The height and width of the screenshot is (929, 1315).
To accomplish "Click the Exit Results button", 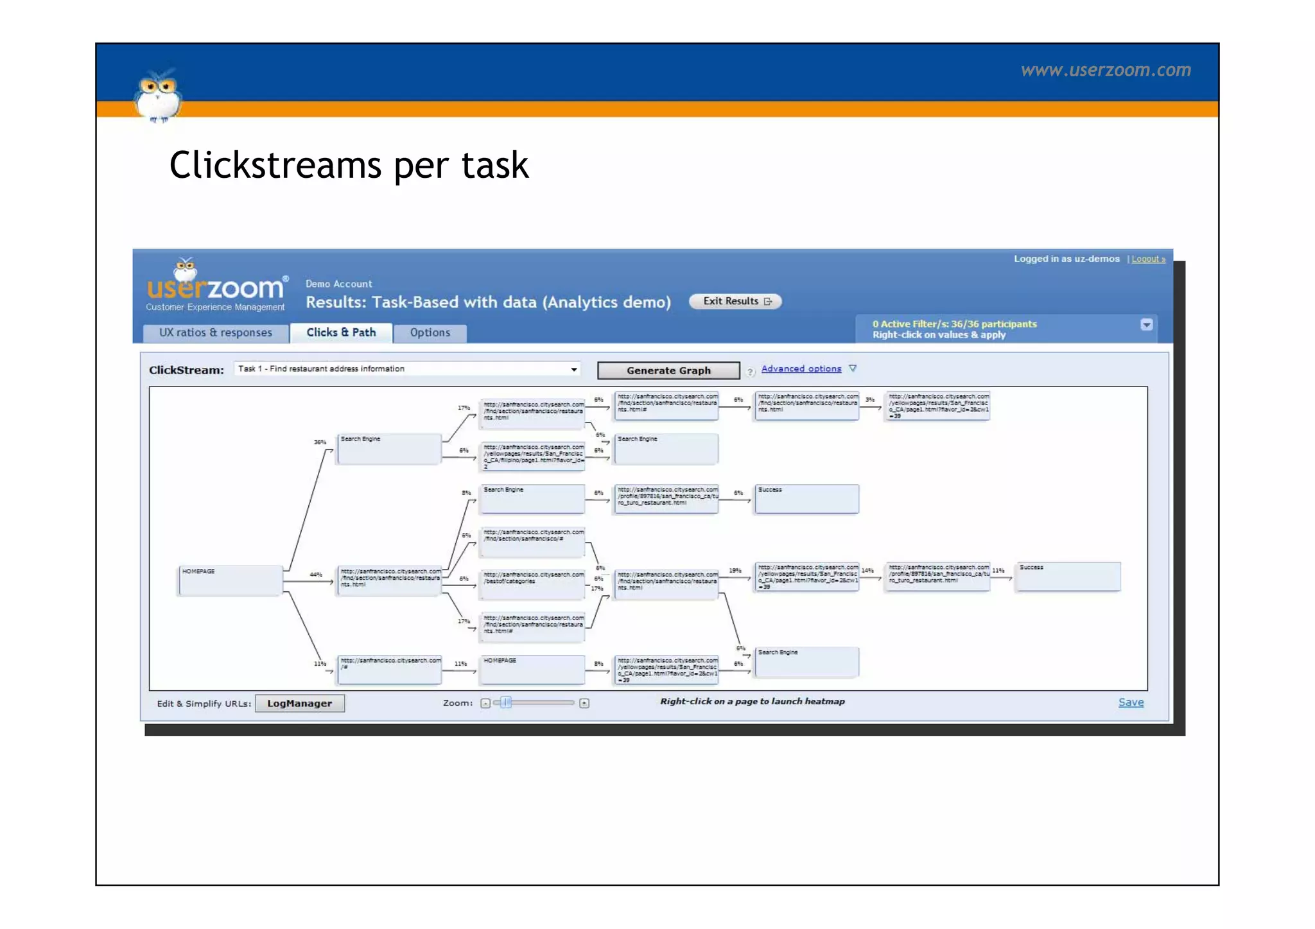I will click(735, 301).
